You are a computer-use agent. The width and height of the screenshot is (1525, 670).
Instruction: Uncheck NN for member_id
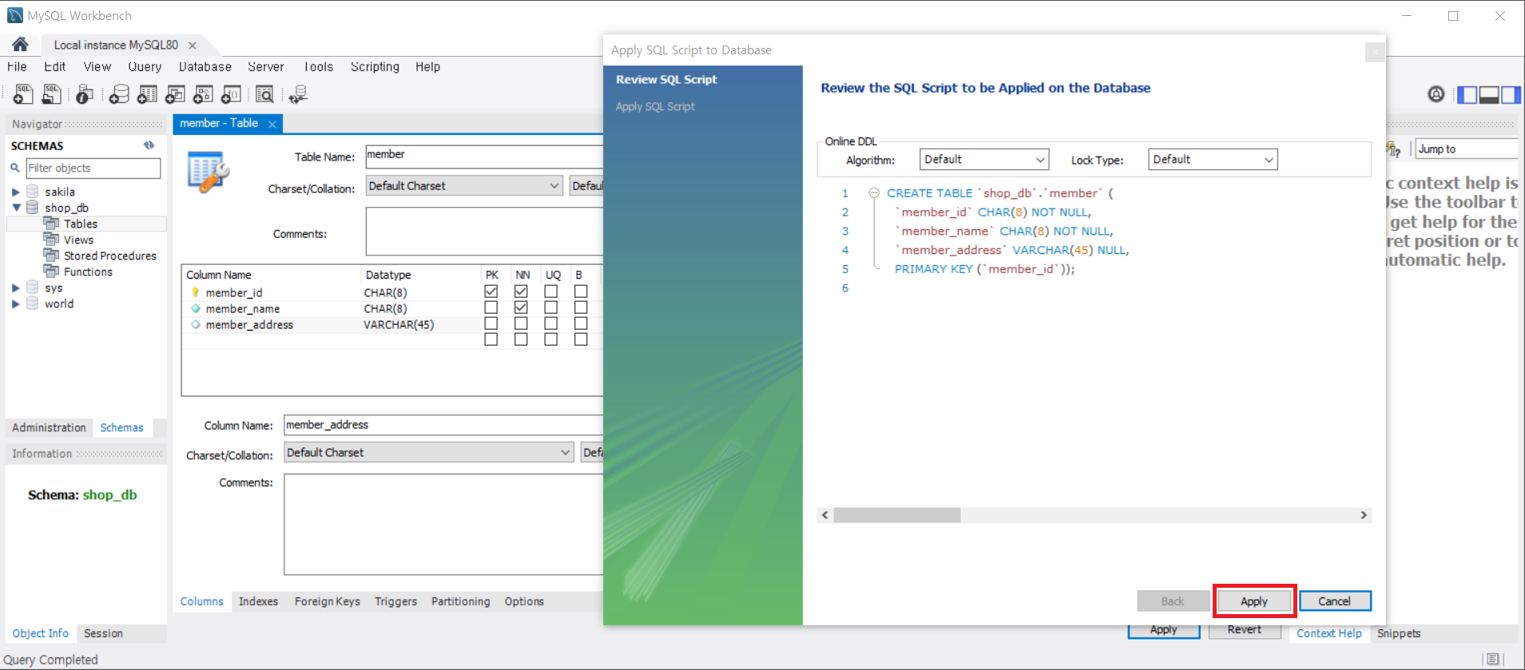point(521,291)
